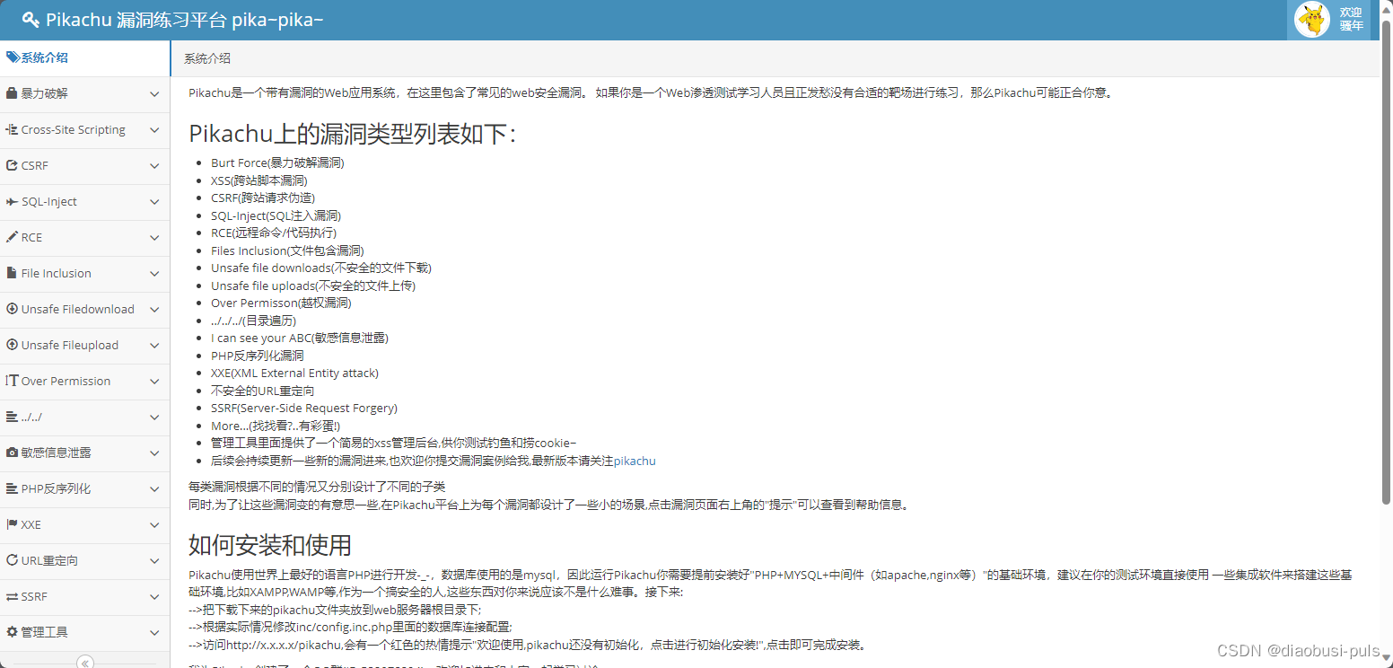Viewport: 1393px width, 668px height.
Task: Click the key icon in the header
Action: tap(31, 20)
